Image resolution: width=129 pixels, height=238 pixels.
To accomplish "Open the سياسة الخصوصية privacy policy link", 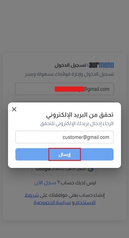I will click(52, 203).
